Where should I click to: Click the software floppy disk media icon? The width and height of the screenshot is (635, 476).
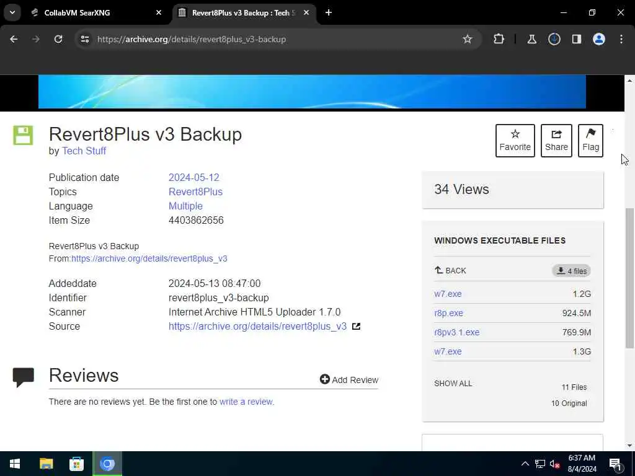tap(23, 135)
